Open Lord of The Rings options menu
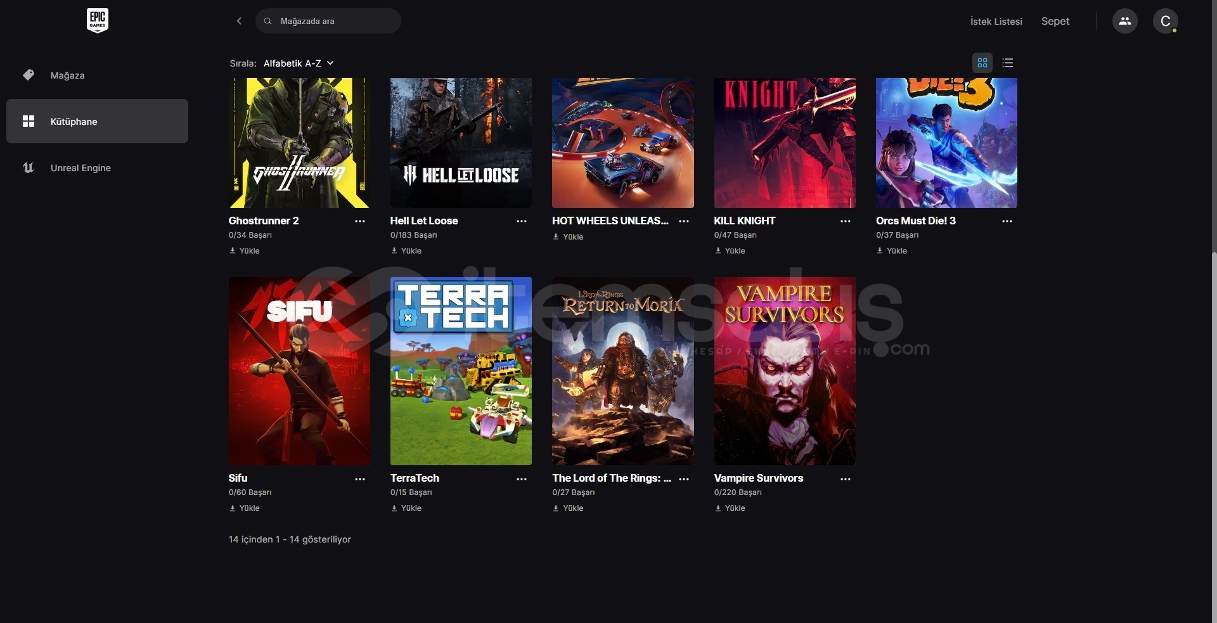The width and height of the screenshot is (1217, 623). (684, 479)
